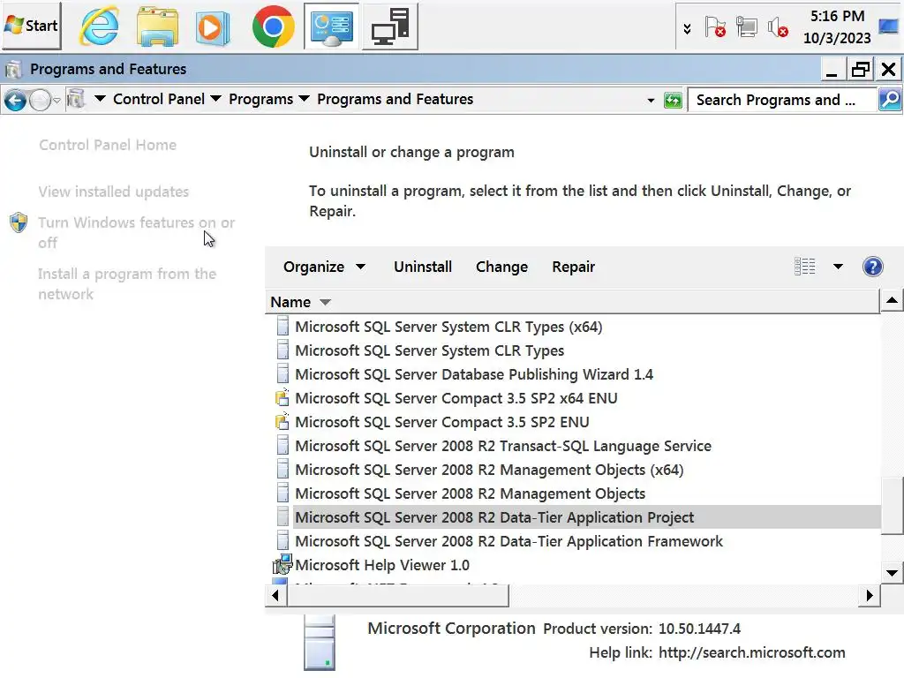Select Microsoft SQL Server System CLR Types (x64)
The width and height of the screenshot is (904, 678).
448,327
